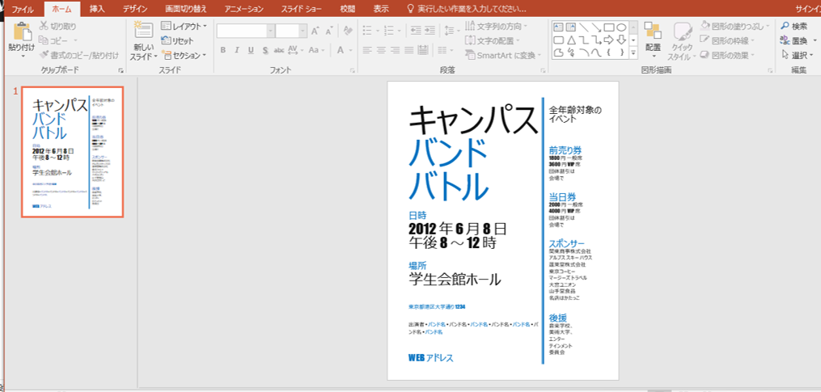Image resolution: width=821 pixels, height=392 pixels.
Task: Click the blue WEB アドレス text on the slide
Action: click(x=431, y=357)
